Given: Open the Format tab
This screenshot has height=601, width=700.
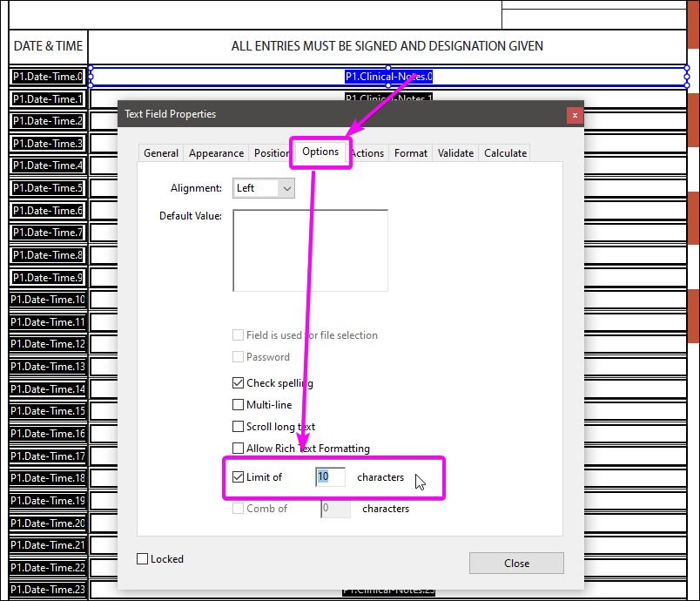Looking at the screenshot, I should click(410, 152).
